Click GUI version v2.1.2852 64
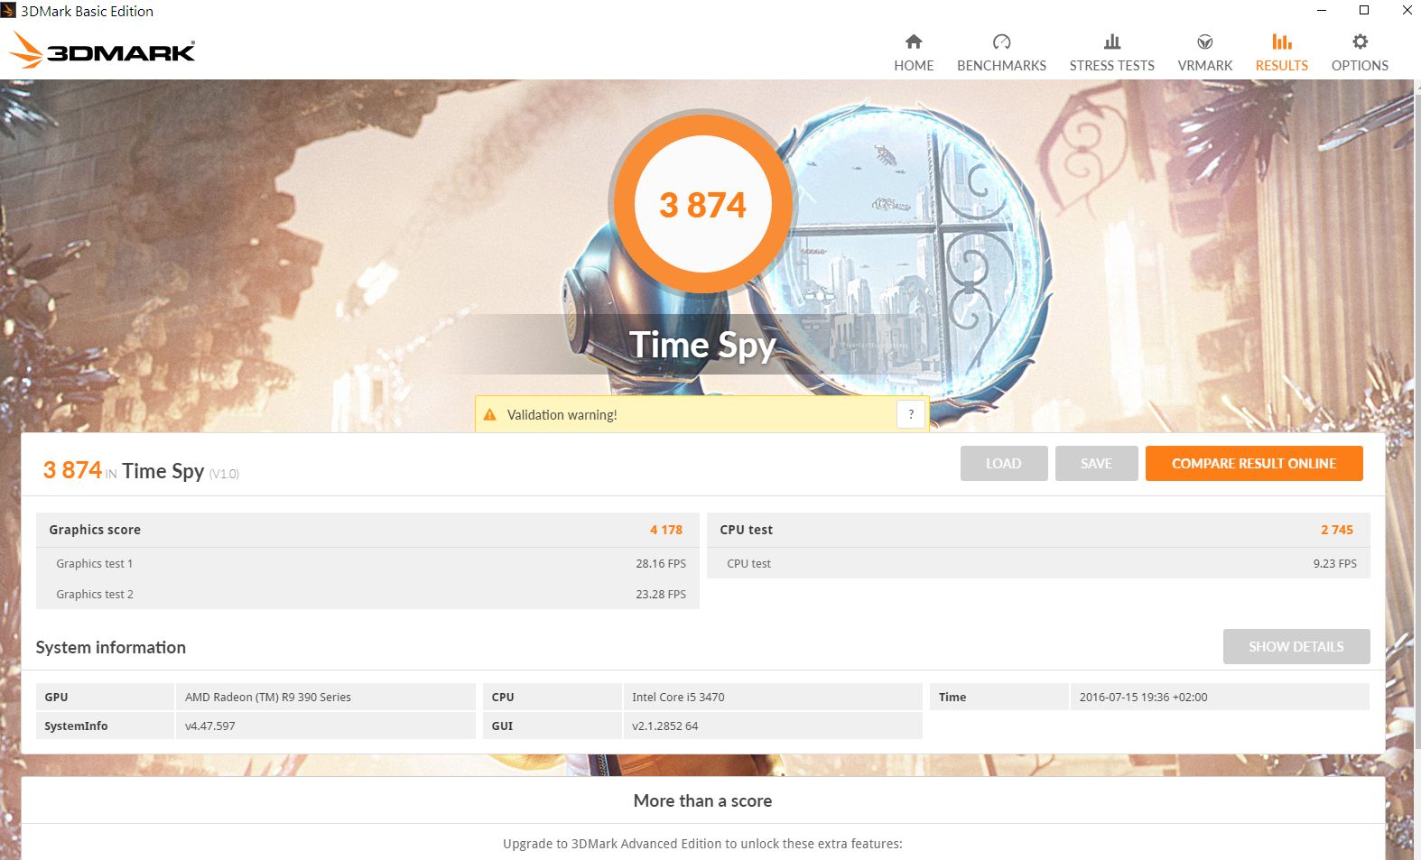 [664, 726]
